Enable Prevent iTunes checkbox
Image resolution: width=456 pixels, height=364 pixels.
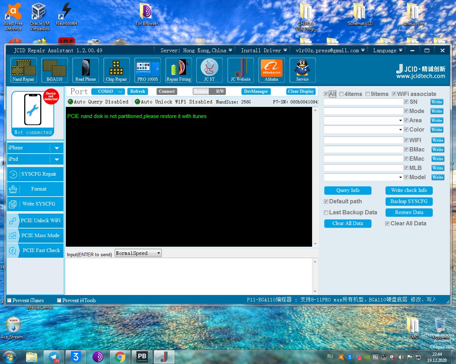coord(10,300)
